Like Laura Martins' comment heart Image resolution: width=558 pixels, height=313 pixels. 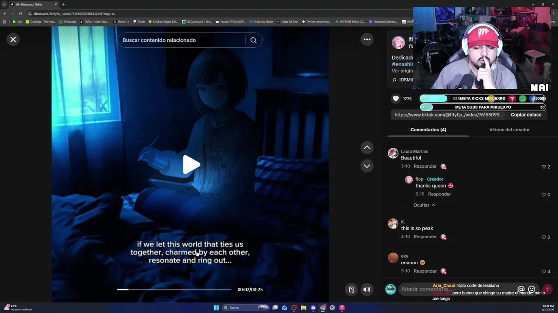[x=544, y=167]
